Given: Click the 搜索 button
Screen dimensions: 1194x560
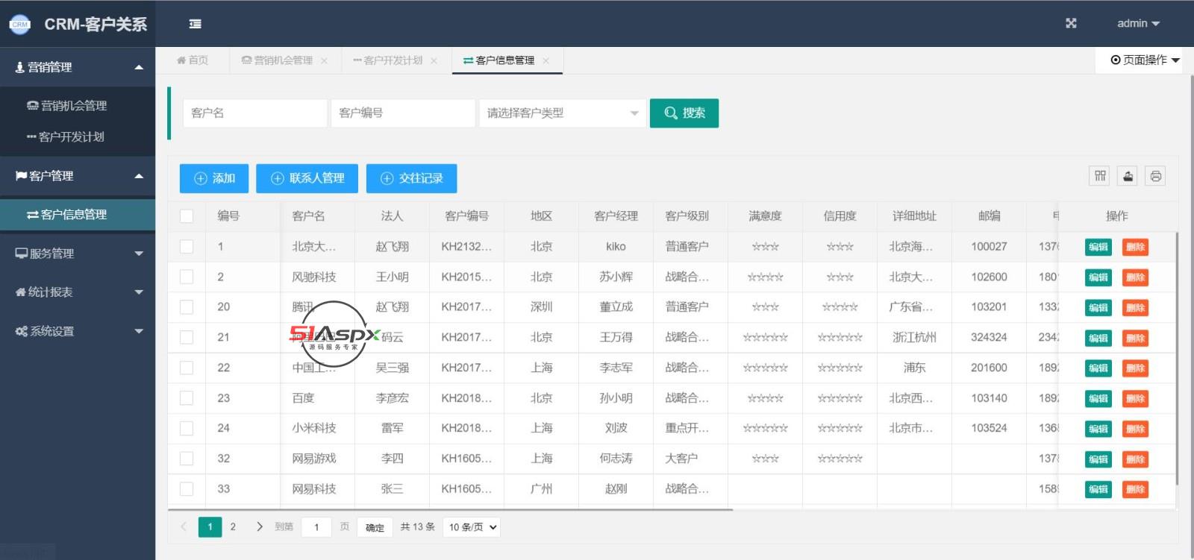Looking at the screenshot, I should point(684,113).
